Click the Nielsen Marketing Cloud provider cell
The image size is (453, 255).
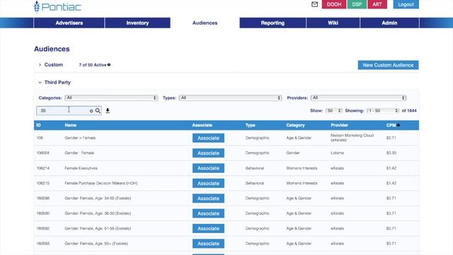pos(352,137)
